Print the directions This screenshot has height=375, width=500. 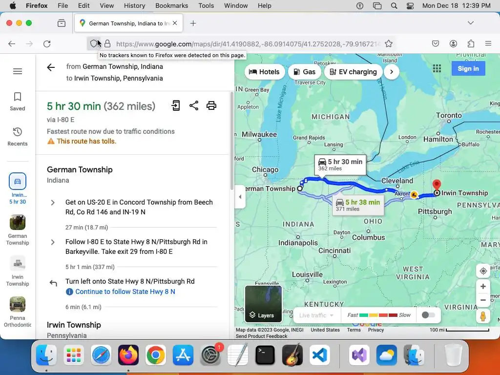(x=211, y=105)
